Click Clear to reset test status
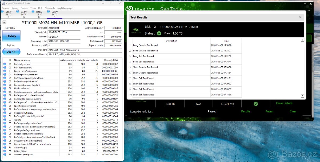The width and height of the screenshot is (320, 162). 293,111
